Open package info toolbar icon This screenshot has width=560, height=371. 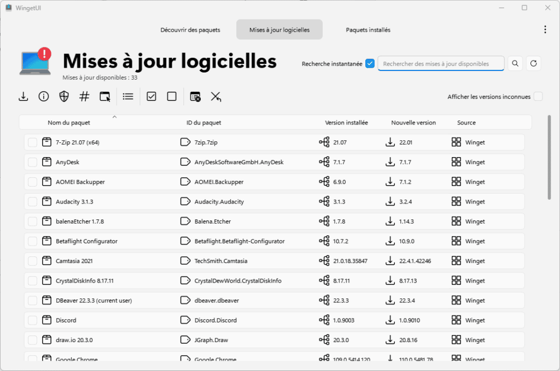click(x=44, y=97)
